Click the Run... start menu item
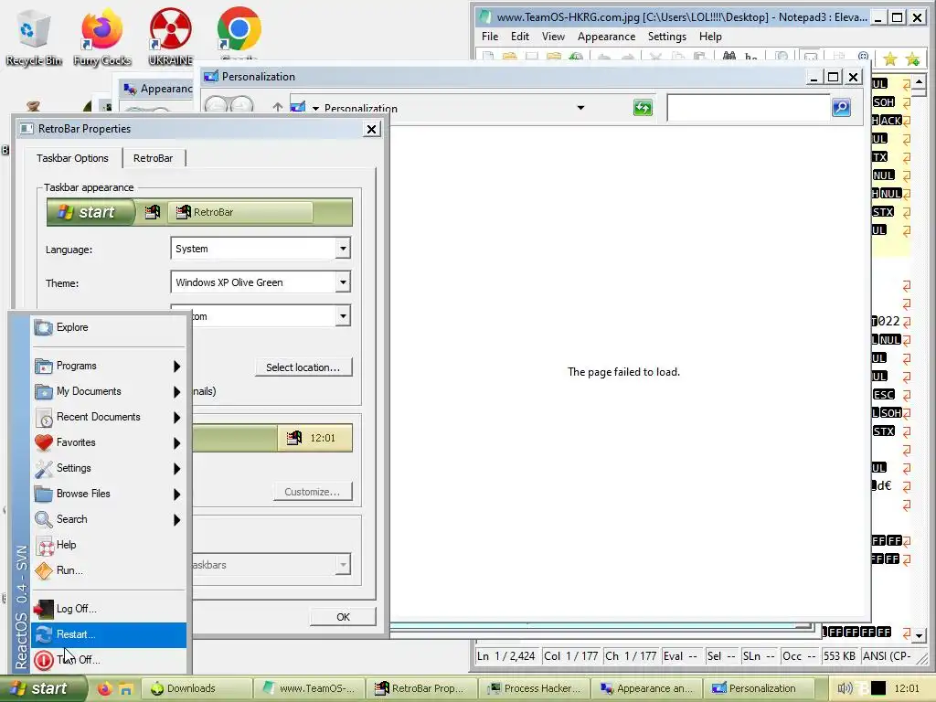936x702 pixels. click(x=109, y=570)
